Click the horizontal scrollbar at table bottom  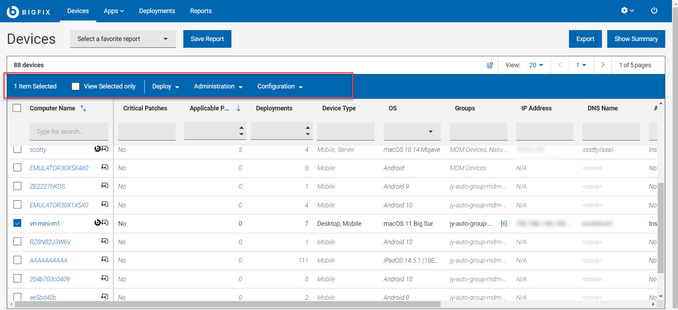(x=226, y=304)
